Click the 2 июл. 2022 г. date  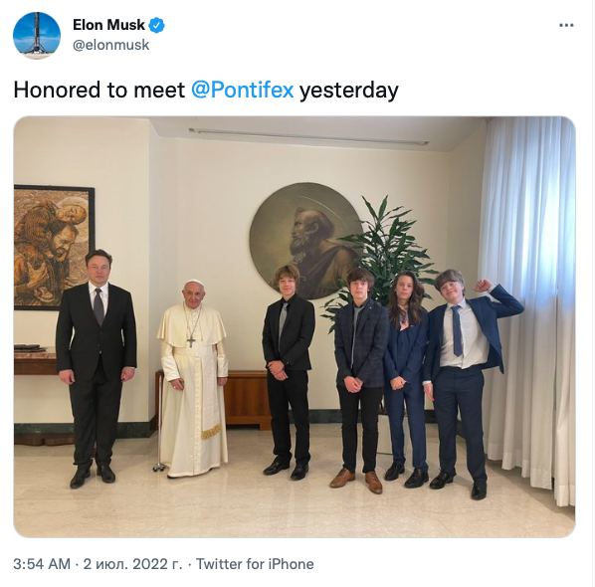pyautogui.click(x=132, y=564)
